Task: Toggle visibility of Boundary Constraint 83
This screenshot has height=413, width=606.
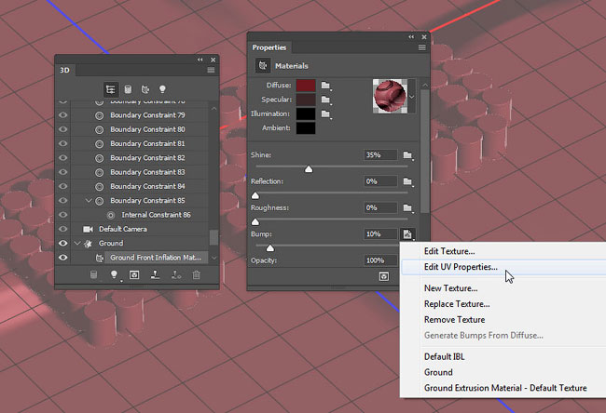Action: point(63,172)
